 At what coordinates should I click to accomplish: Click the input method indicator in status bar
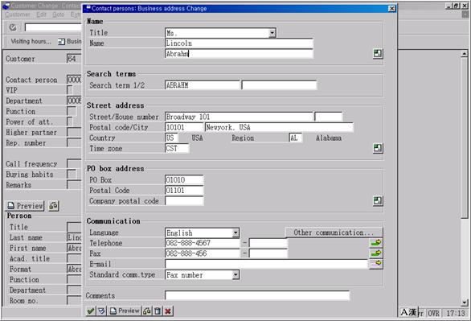[x=408, y=313]
